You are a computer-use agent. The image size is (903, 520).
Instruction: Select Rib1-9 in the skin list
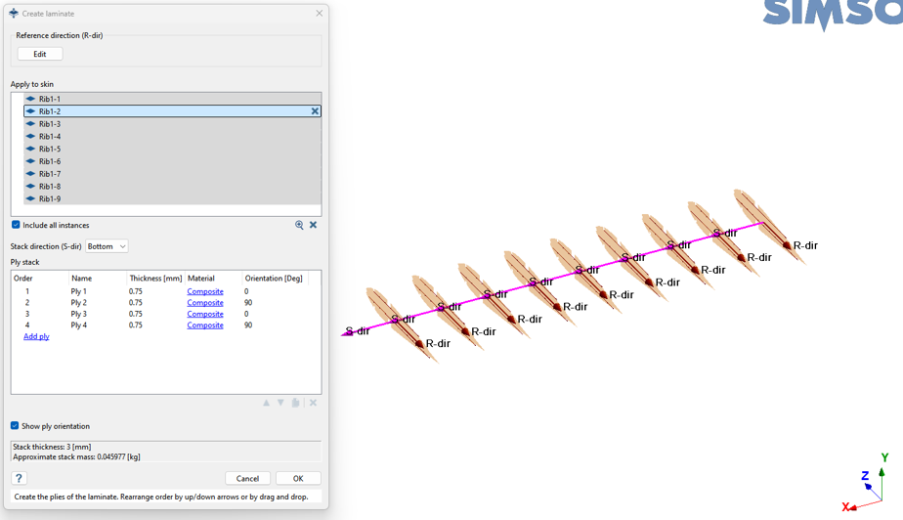(50, 198)
